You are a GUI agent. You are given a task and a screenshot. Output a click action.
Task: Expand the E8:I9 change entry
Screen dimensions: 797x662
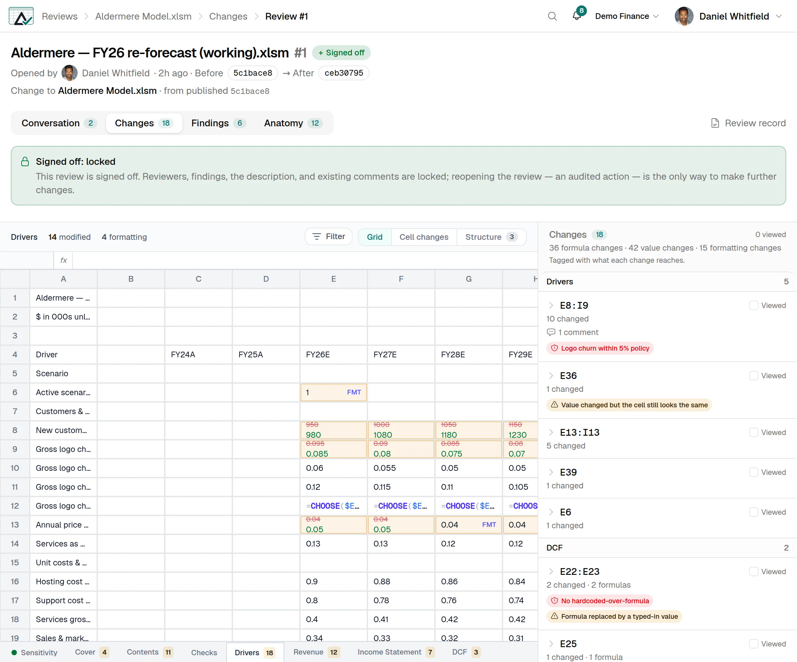[551, 306]
